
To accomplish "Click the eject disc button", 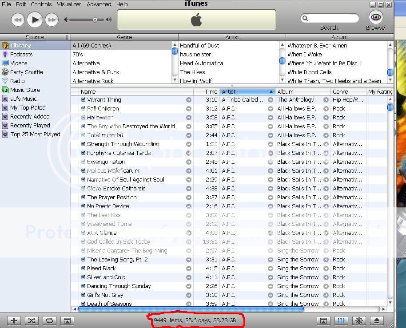I will (x=377, y=320).
